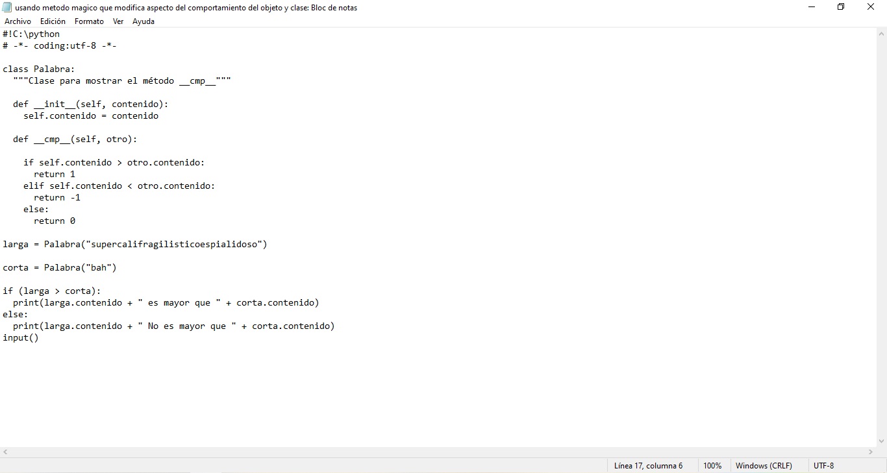Open the Edición menu
The height and width of the screenshot is (473, 887).
coord(53,21)
